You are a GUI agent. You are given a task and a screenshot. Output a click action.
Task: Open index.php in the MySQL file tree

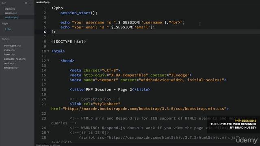9,50
